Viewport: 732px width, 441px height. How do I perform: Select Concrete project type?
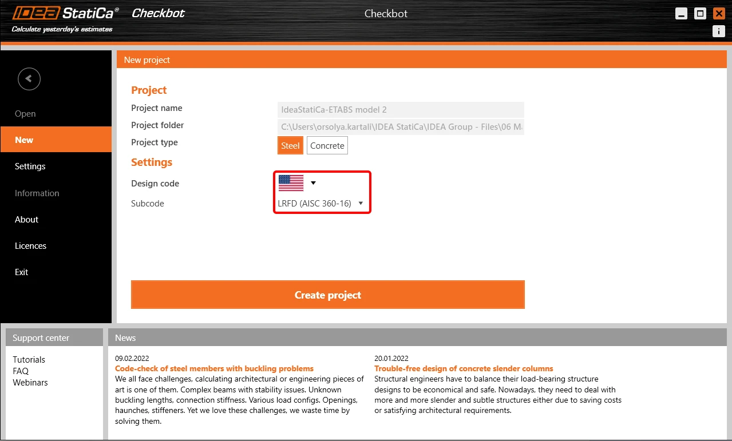[x=327, y=145]
